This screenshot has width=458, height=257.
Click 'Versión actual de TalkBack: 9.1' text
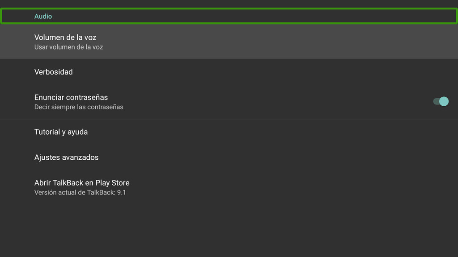point(80,193)
